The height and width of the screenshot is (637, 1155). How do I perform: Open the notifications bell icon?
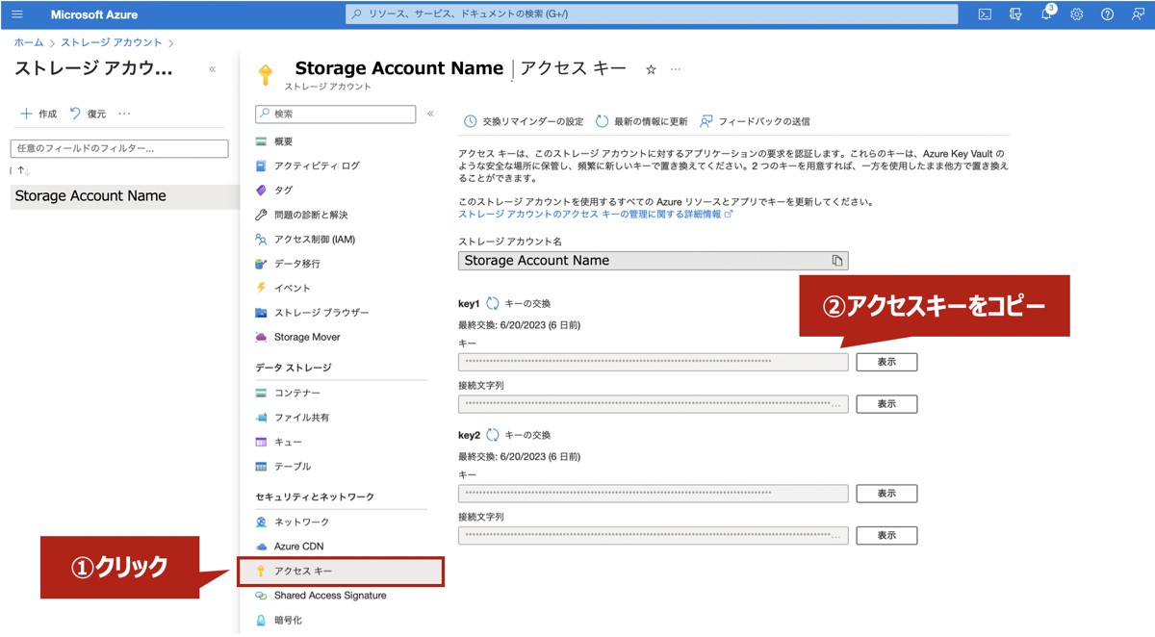pos(1046,13)
